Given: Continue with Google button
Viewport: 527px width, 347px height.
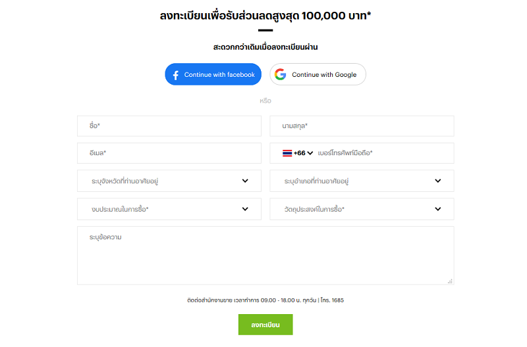Looking at the screenshot, I should 318,74.
